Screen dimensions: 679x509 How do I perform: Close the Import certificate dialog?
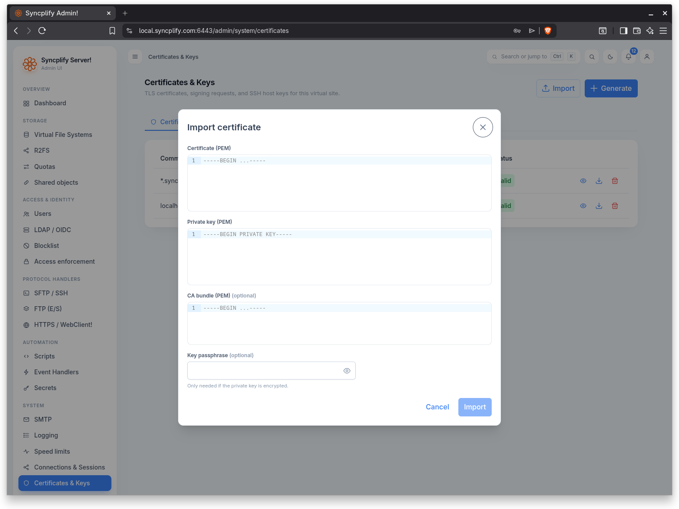(482, 127)
